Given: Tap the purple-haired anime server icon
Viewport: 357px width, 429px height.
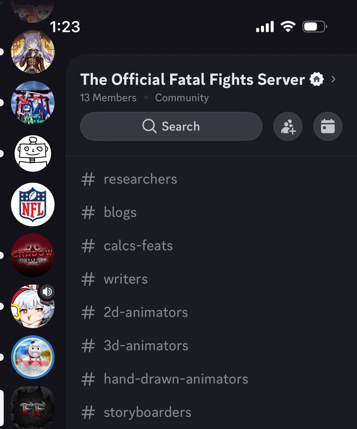Looking at the screenshot, I should coord(33,52).
